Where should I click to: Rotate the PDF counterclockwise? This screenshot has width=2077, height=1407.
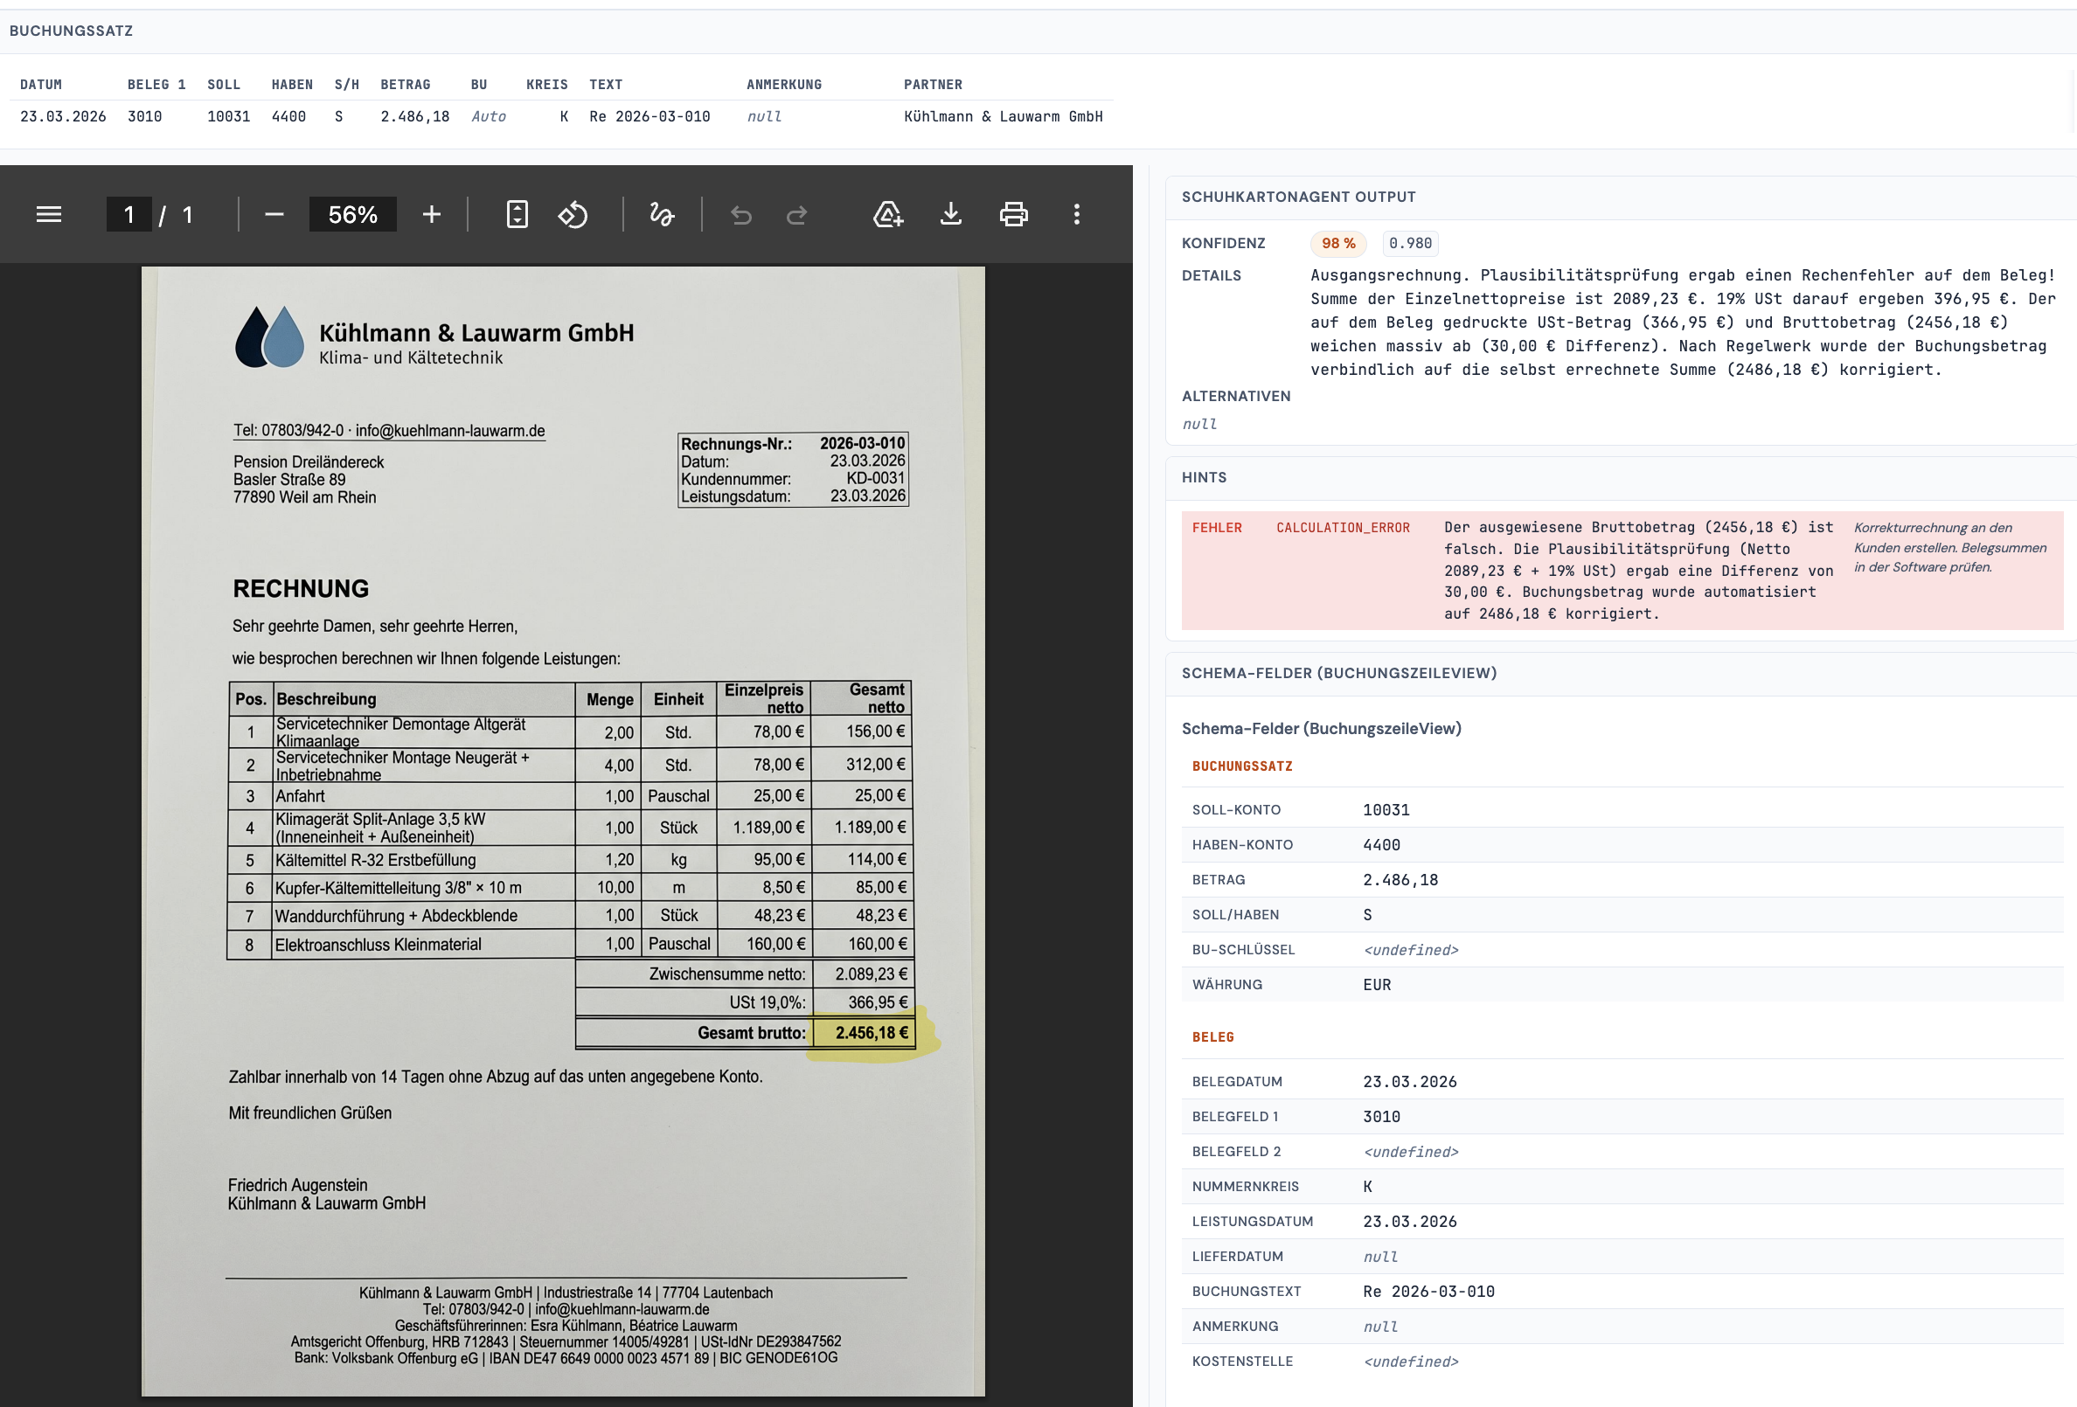click(573, 214)
